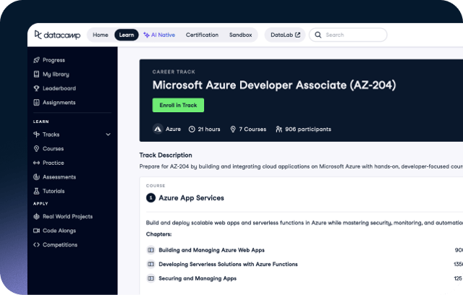The height and width of the screenshot is (295, 463).
Task: Open chapter Securing and Managing Apps
Action: 197,278
